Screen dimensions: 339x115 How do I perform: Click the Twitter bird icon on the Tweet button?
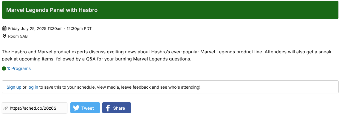[x=76, y=108]
